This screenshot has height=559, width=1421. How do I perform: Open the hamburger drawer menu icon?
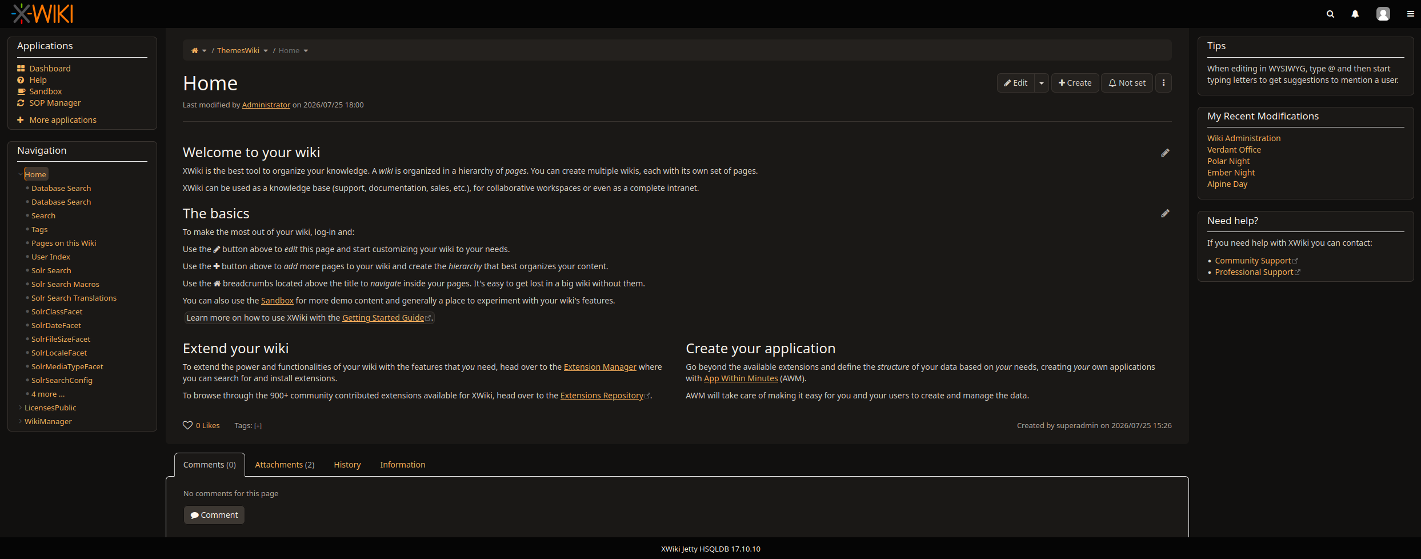point(1410,14)
